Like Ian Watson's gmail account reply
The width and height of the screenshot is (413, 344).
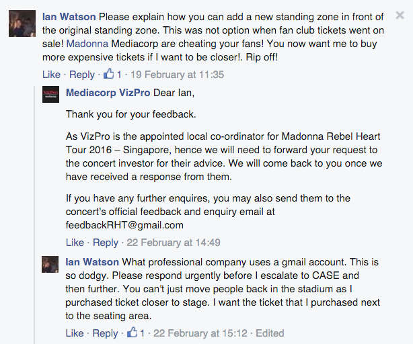[75, 333]
